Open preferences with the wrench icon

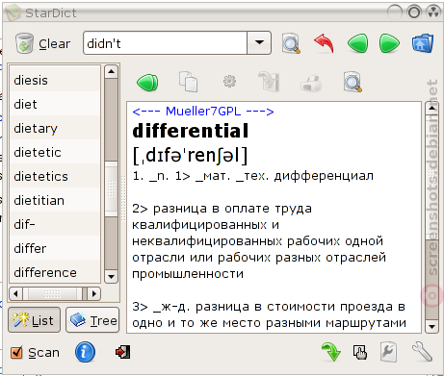[422, 352]
